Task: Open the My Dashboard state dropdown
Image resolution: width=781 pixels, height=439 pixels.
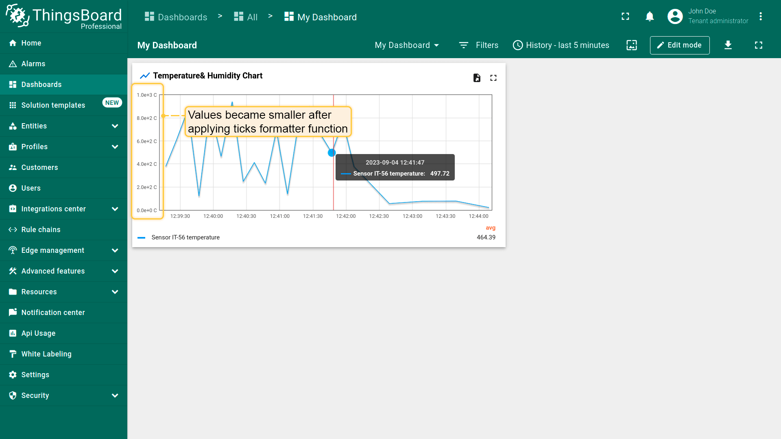Action: 407,45
